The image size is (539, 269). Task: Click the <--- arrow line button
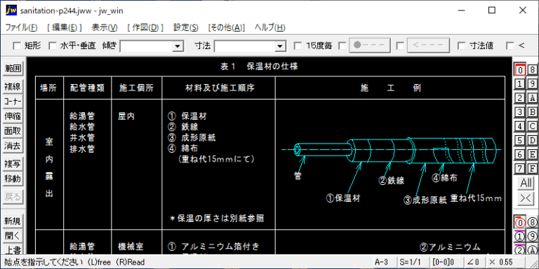tap(428, 46)
